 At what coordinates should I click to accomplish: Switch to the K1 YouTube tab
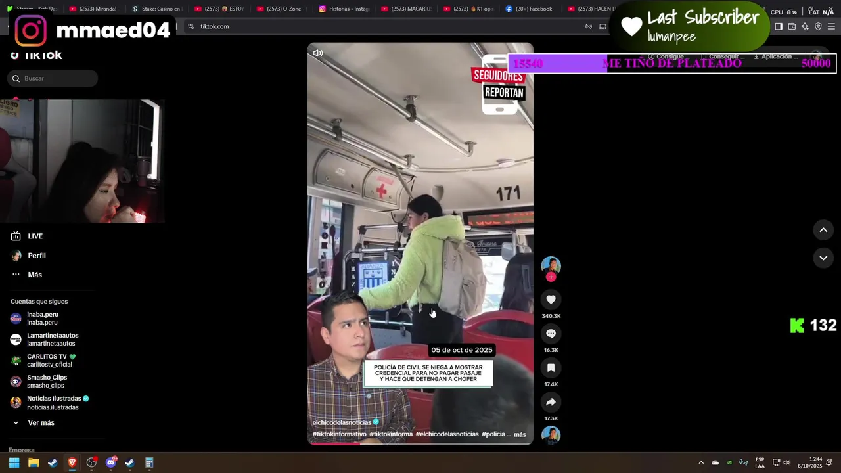pos(468,9)
